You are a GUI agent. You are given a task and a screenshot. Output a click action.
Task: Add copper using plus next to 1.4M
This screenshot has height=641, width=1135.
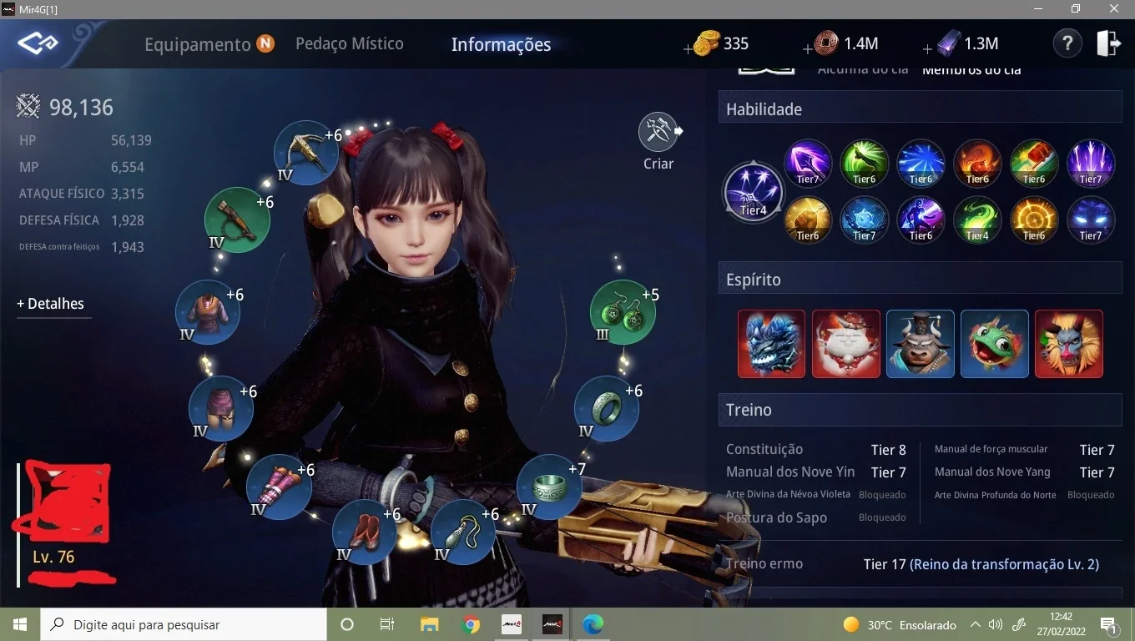point(808,50)
